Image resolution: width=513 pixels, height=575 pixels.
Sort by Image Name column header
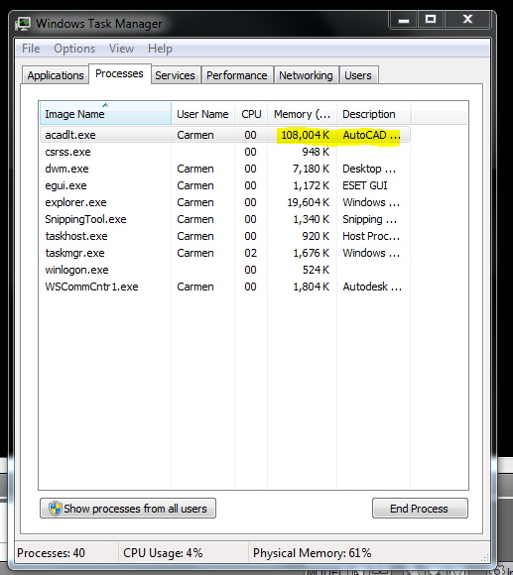105,114
